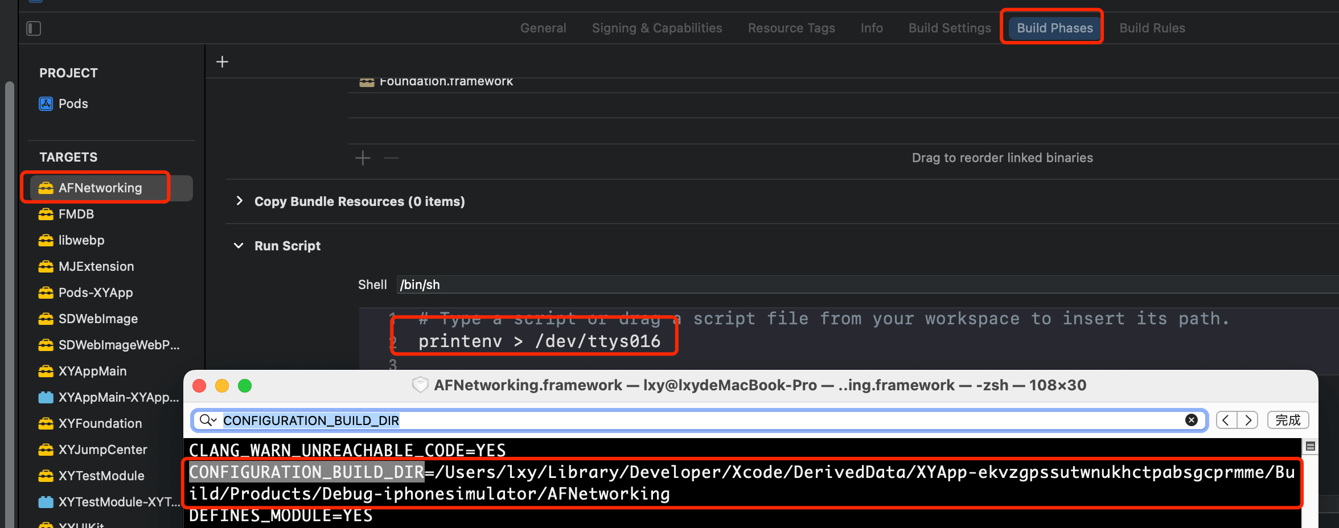Screen dimensions: 1339x528
Task: Switch to the Signing & Capabilities tab
Action: [x=656, y=28]
